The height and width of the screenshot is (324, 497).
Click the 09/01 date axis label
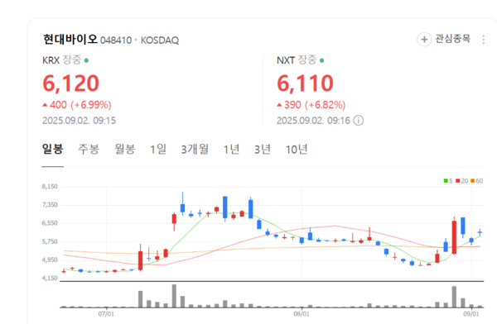(471, 314)
